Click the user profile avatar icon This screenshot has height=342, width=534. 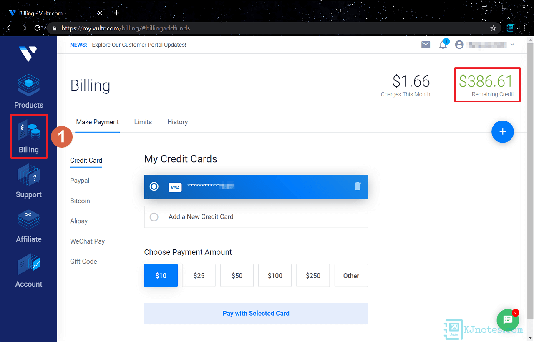[x=459, y=45]
